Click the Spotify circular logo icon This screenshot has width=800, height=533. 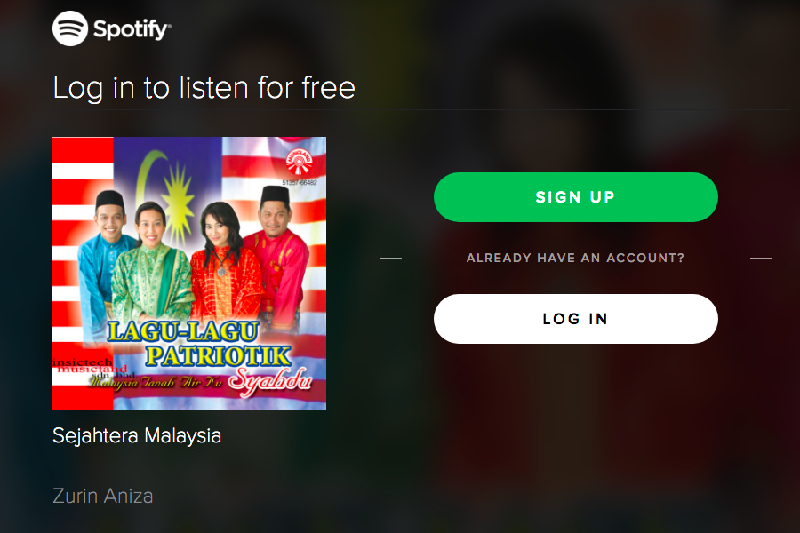pos(70,28)
